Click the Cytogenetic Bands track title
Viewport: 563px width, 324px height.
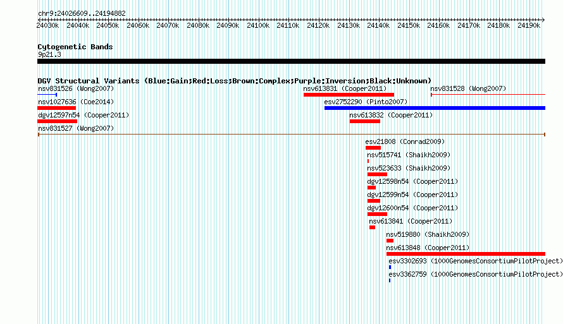(x=75, y=47)
